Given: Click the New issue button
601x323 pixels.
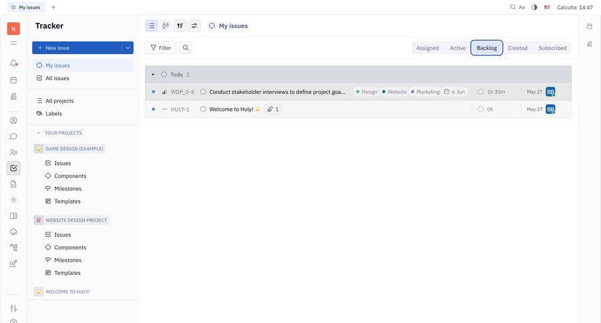Looking at the screenshot, I should [77, 48].
